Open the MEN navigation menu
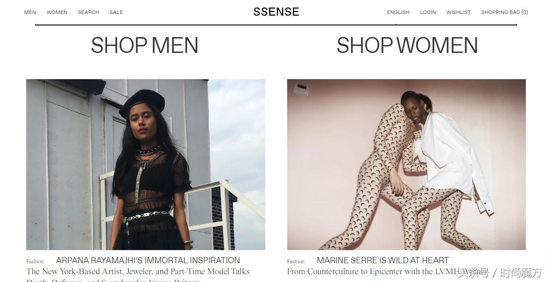Screen dimensions: 549x282 (30, 12)
